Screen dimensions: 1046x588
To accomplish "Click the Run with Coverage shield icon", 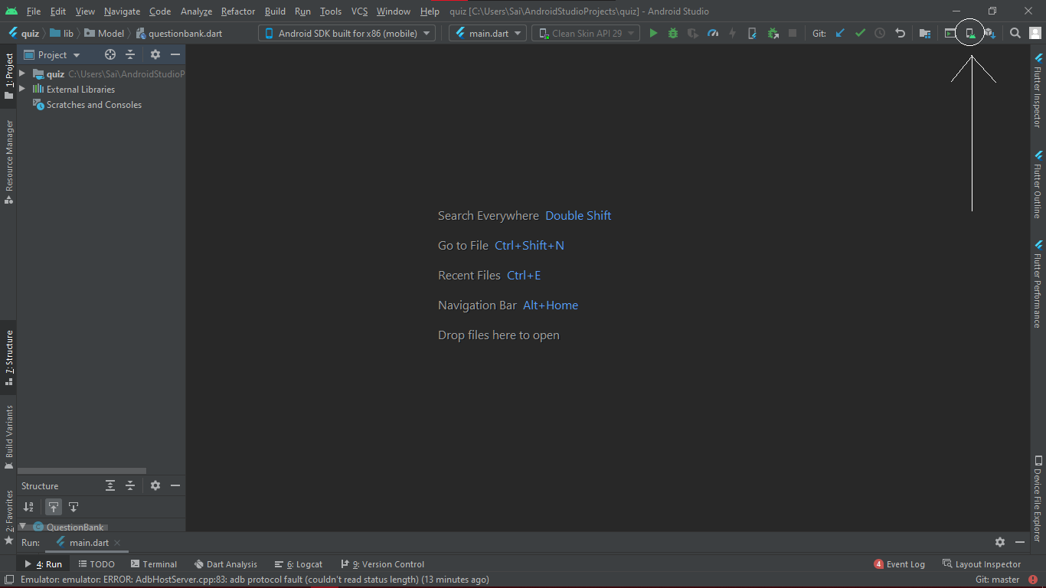I will [x=693, y=33].
